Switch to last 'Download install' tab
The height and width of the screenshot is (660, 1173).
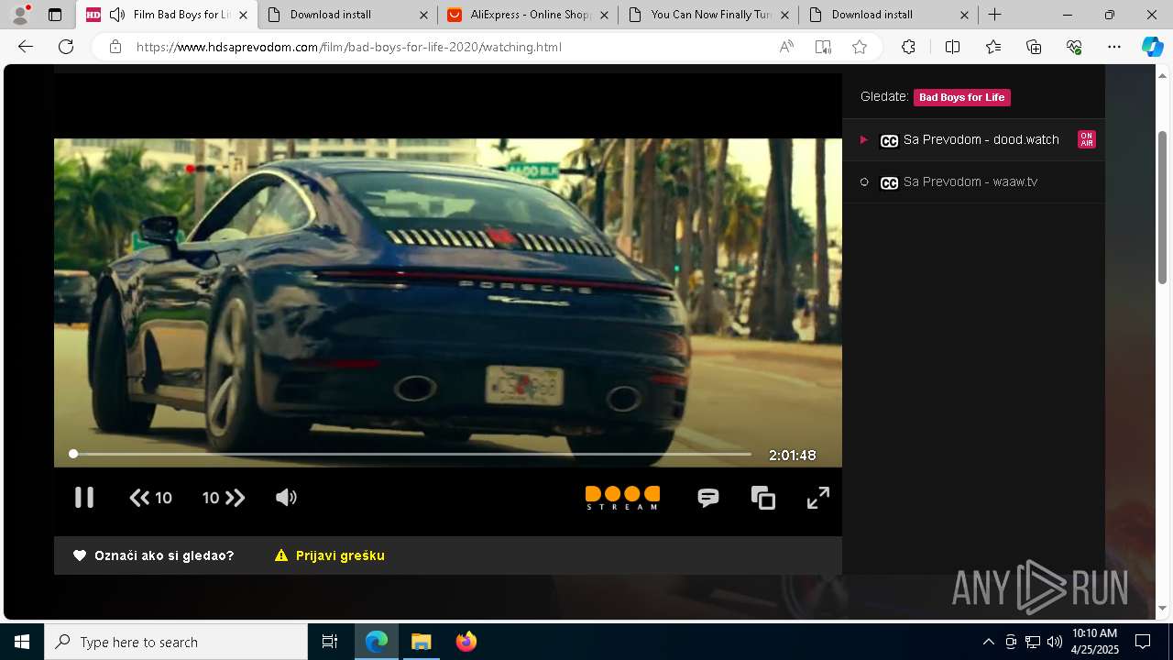888,15
